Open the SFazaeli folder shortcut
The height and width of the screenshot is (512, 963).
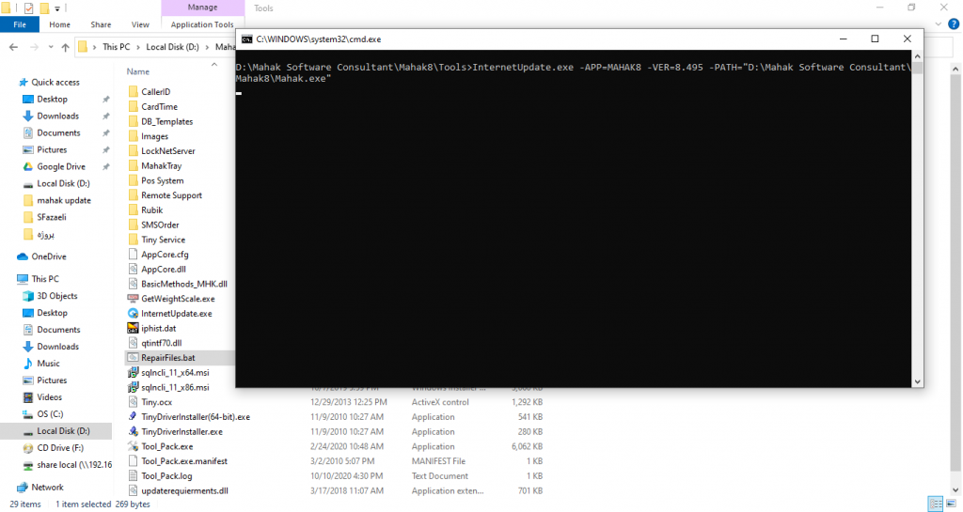[51, 217]
